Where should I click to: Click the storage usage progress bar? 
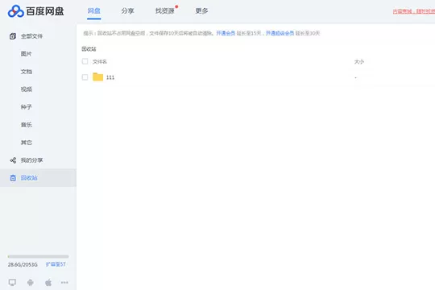[x=38, y=256]
